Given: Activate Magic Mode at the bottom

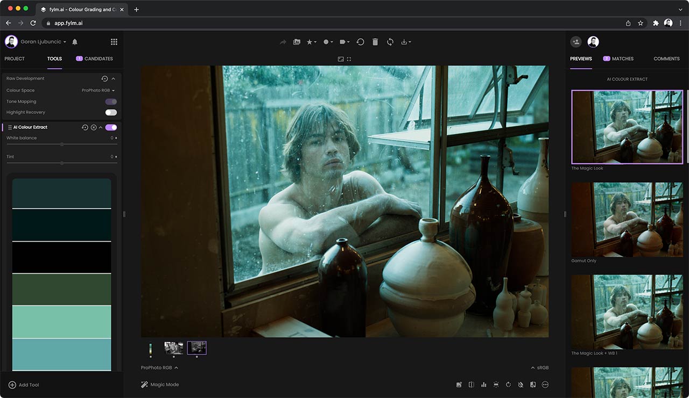Looking at the screenshot, I should [160, 385].
